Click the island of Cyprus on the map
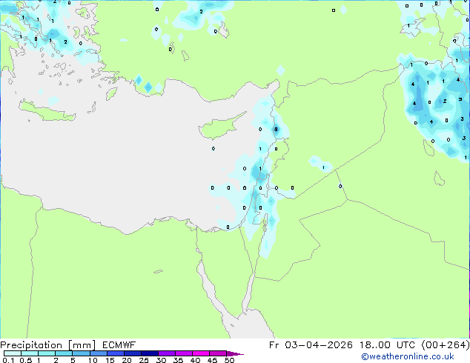This screenshot has height=363, width=470. click(x=219, y=128)
